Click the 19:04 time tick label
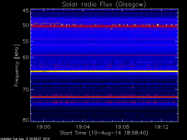The height and width of the screenshot is (140, 187). (83, 127)
